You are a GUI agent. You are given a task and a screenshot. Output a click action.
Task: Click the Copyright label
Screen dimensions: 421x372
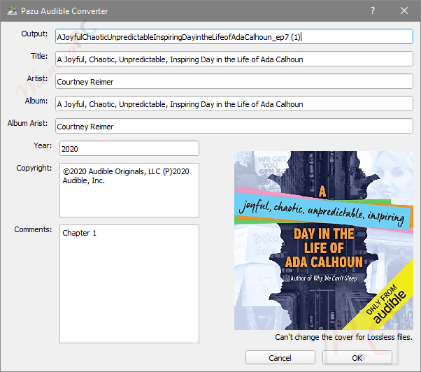click(x=34, y=168)
